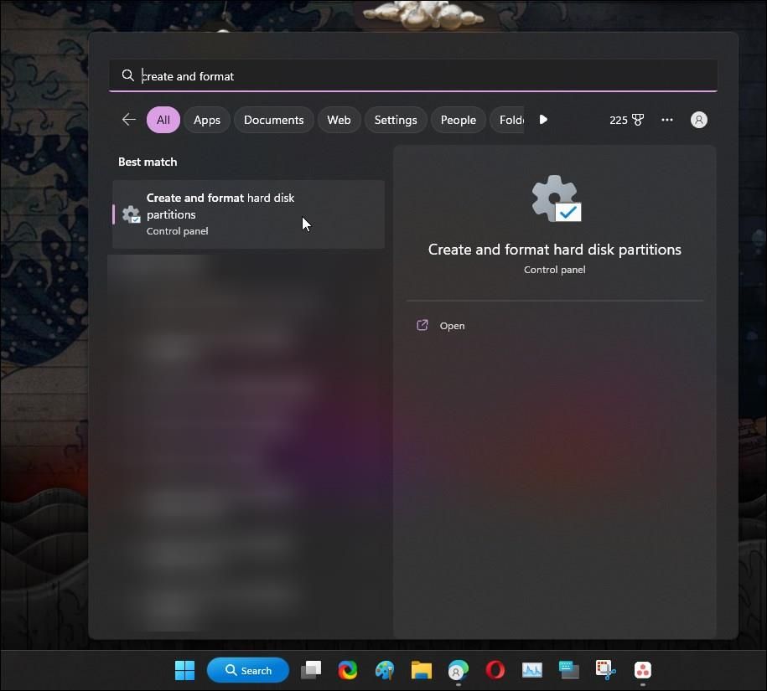Switch to the Settings filter
Viewport: 767px width, 691px height.
point(396,120)
